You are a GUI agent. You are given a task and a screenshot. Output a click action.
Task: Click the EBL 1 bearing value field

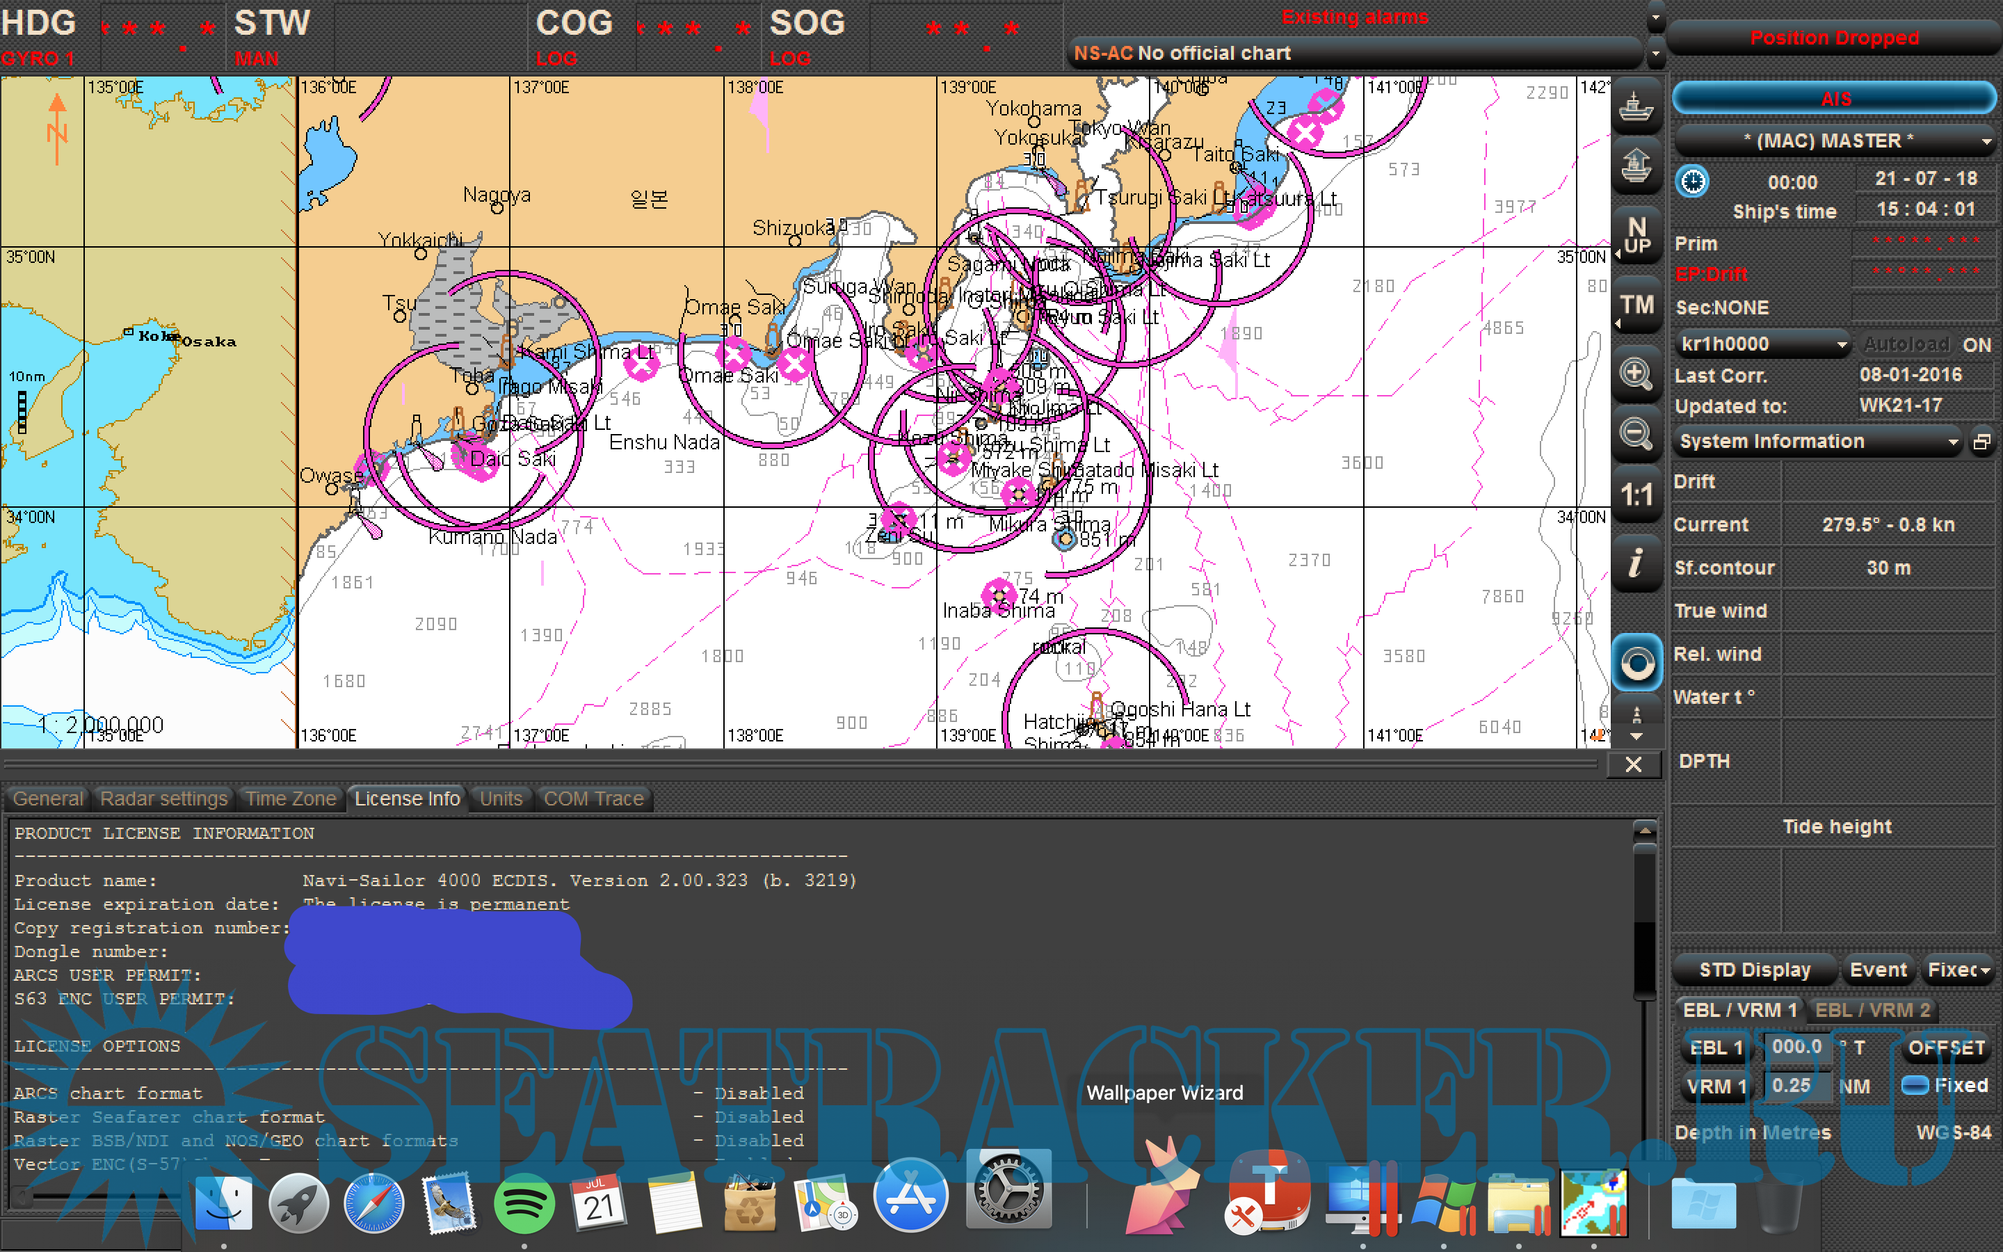[1796, 1047]
